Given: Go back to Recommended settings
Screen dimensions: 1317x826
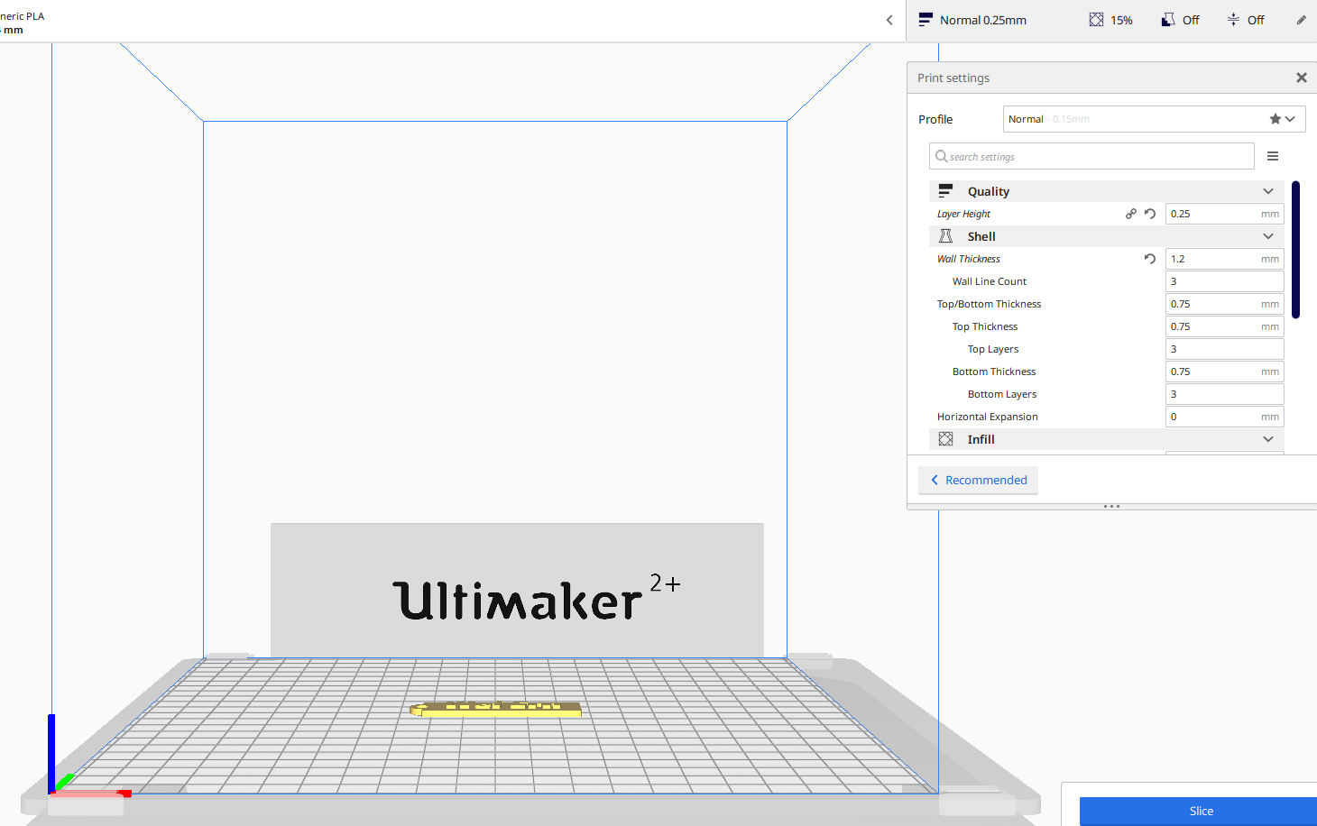Looking at the screenshot, I should [x=979, y=480].
